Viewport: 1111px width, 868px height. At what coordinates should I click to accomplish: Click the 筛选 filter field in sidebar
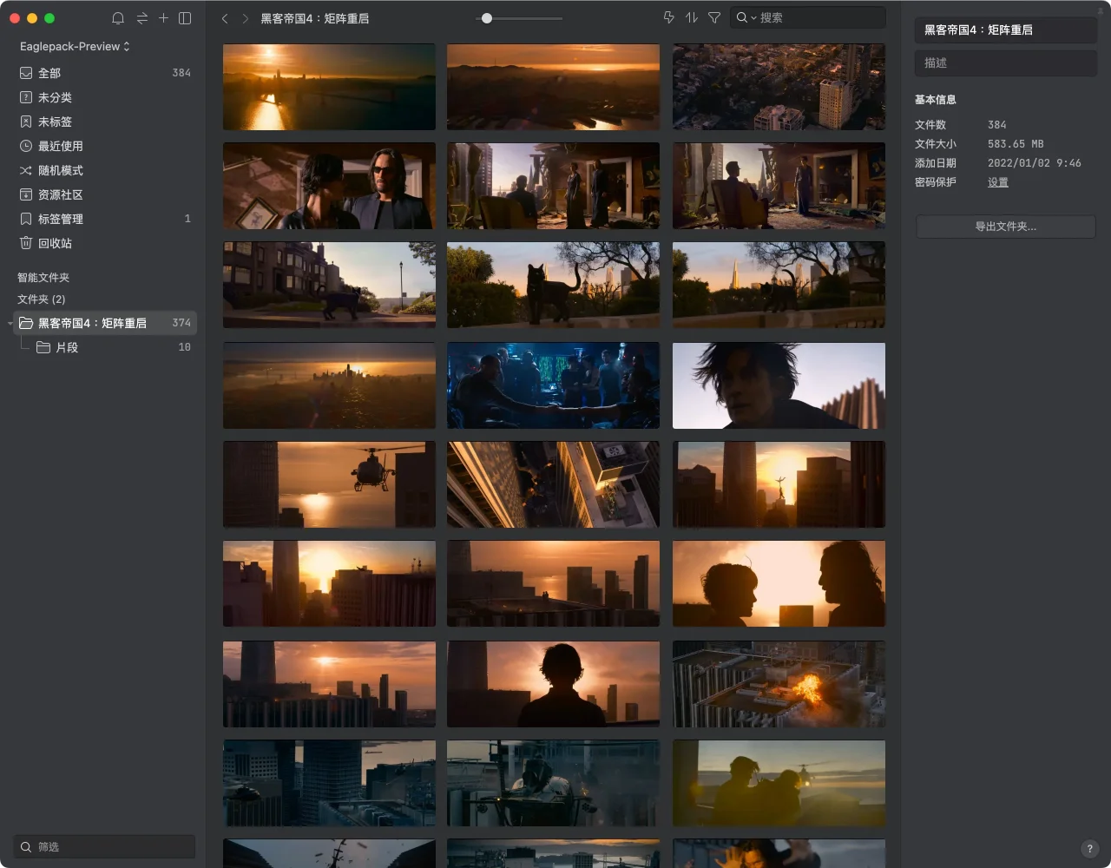coord(105,846)
